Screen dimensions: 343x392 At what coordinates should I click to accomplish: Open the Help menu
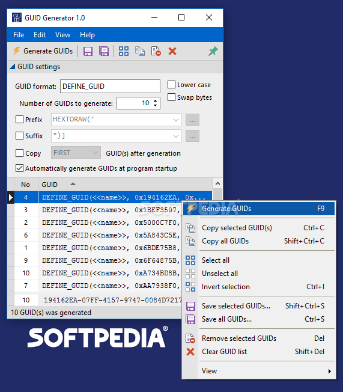tap(87, 35)
